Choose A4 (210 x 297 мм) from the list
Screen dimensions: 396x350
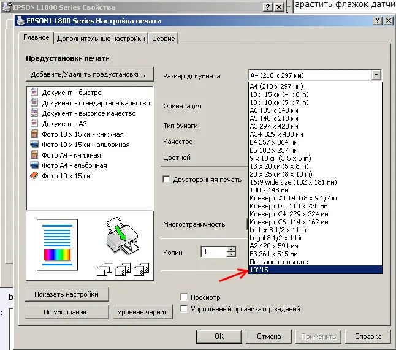tap(315, 86)
